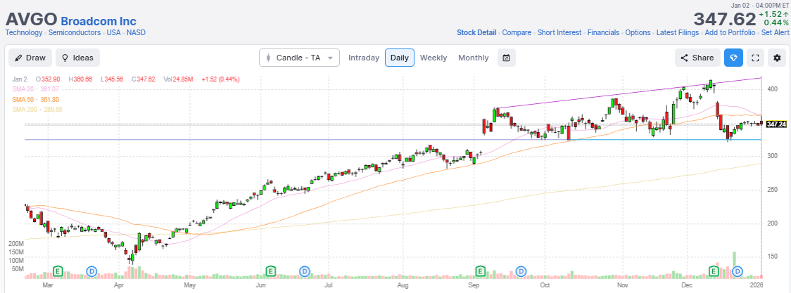This screenshot has width=791, height=293.
Task: Open the Broadcom Inc company link
Action: (99, 21)
